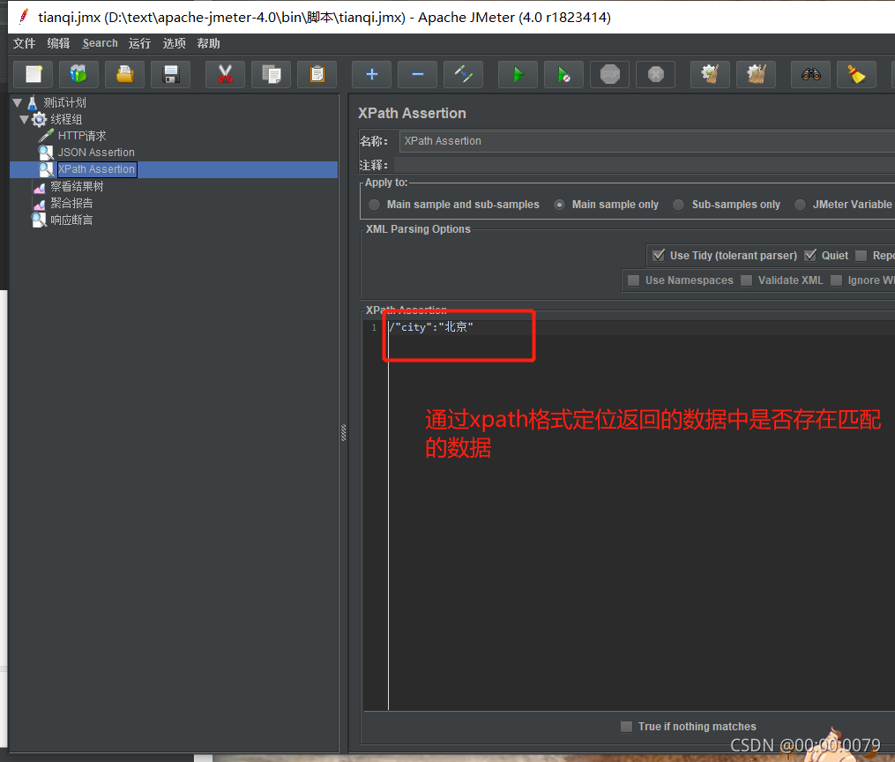Reset search with the yellow brush icon

point(856,74)
